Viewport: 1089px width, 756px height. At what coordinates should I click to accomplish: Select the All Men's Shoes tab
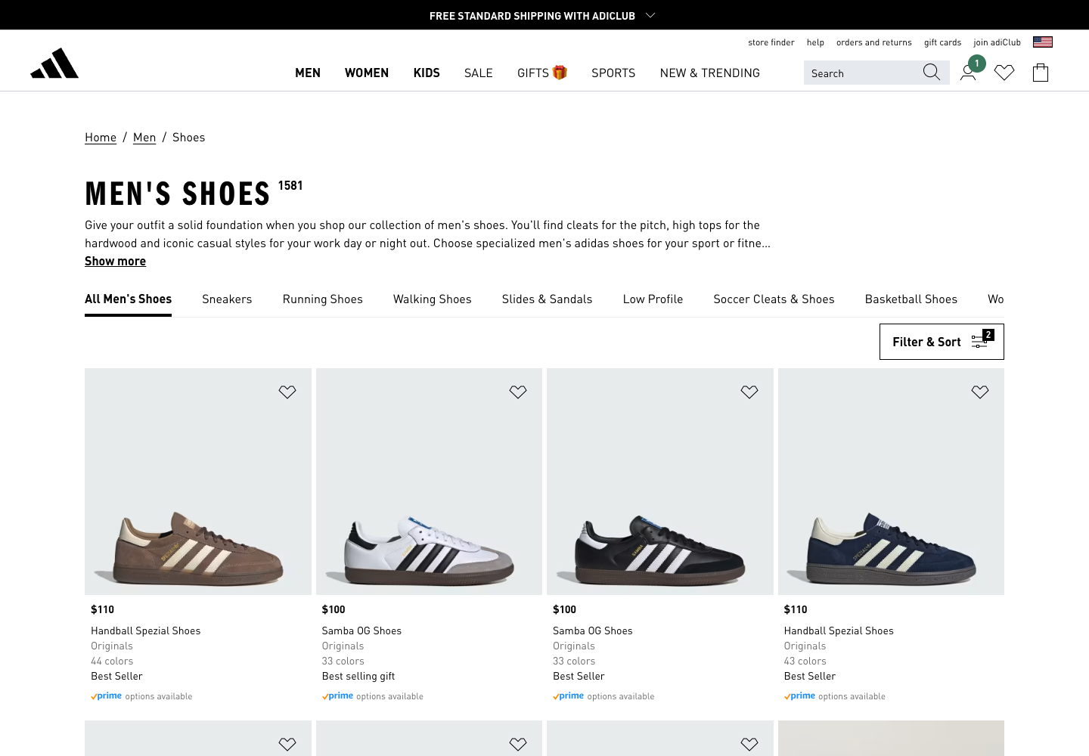click(129, 299)
